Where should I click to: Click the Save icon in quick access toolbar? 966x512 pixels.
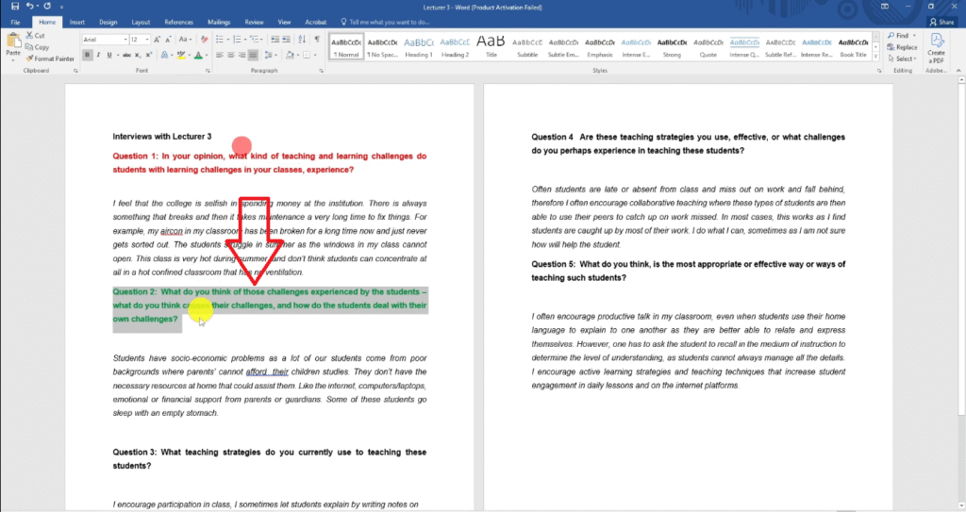pos(14,7)
